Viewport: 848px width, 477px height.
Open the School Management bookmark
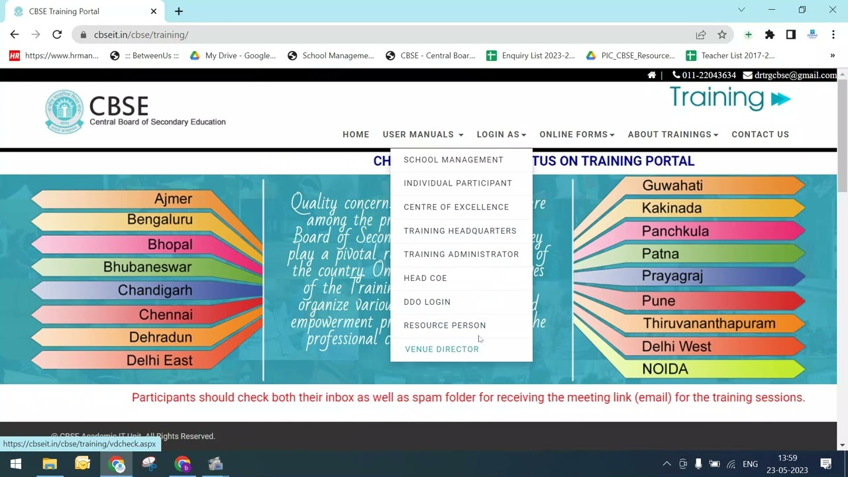click(x=331, y=56)
